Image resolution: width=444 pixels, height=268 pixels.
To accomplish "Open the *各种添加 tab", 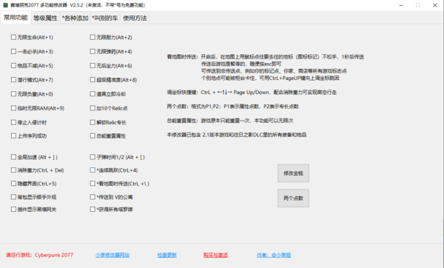I will pyautogui.click(x=75, y=18).
